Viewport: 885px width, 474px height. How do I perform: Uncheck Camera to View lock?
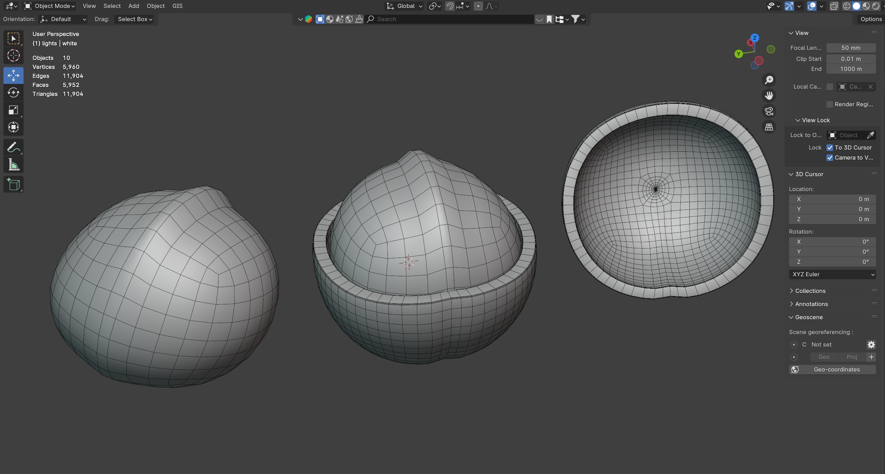(x=830, y=158)
